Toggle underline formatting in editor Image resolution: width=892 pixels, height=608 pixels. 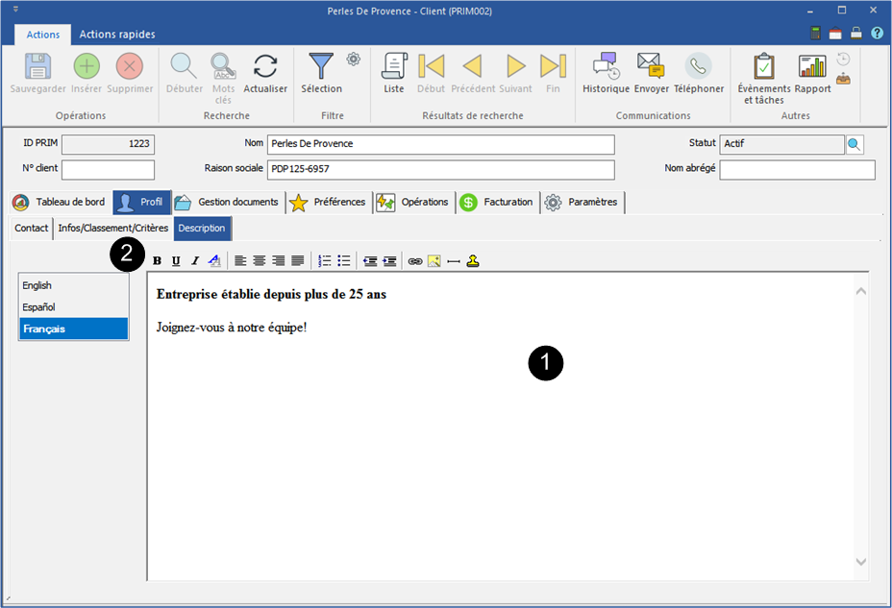pyautogui.click(x=176, y=261)
